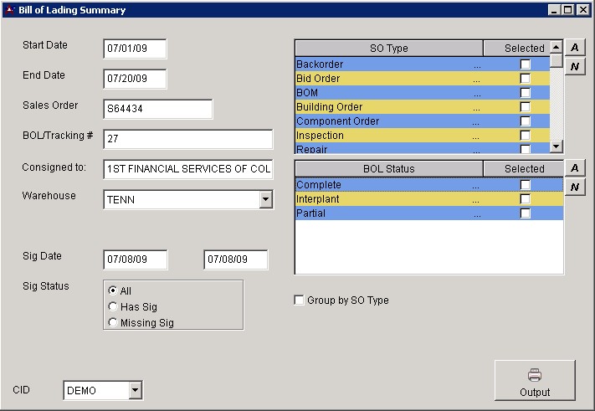Screen dimensions: 595x411
Task: Open the CID dropdown
Action: click(x=135, y=390)
